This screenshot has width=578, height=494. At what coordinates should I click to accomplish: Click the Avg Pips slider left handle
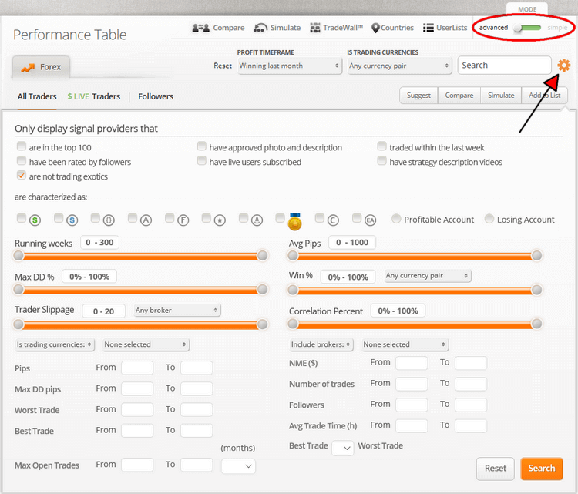pyautogui.click(x=293, y=256)
